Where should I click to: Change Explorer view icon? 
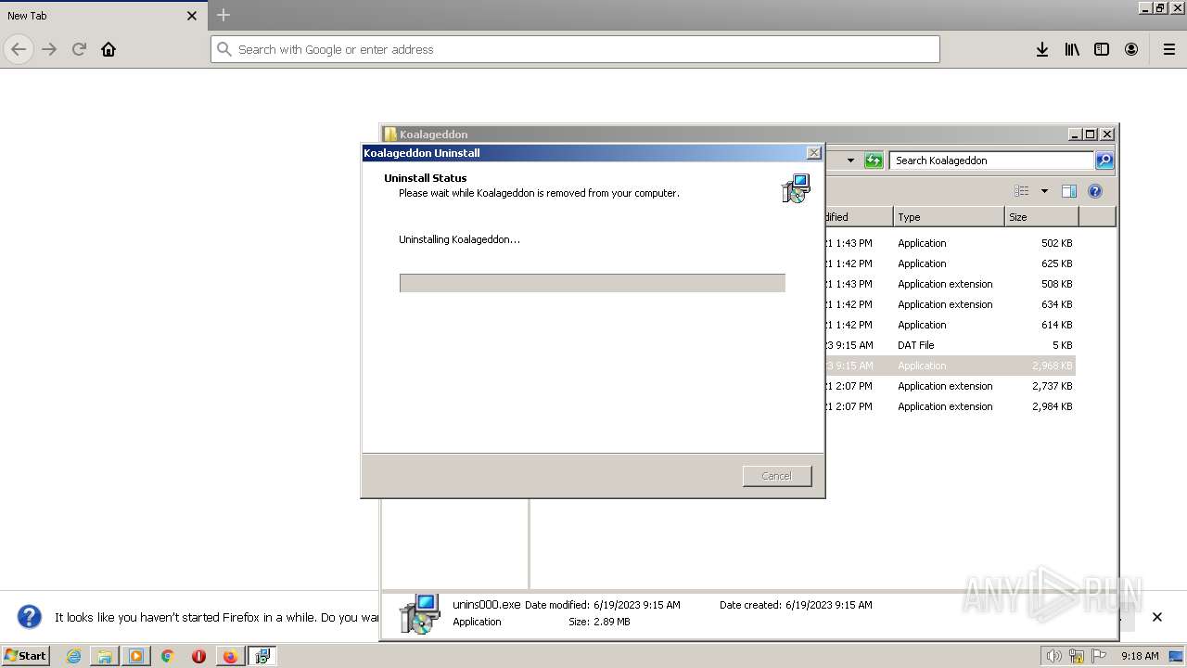click(x=1022, y=191)
